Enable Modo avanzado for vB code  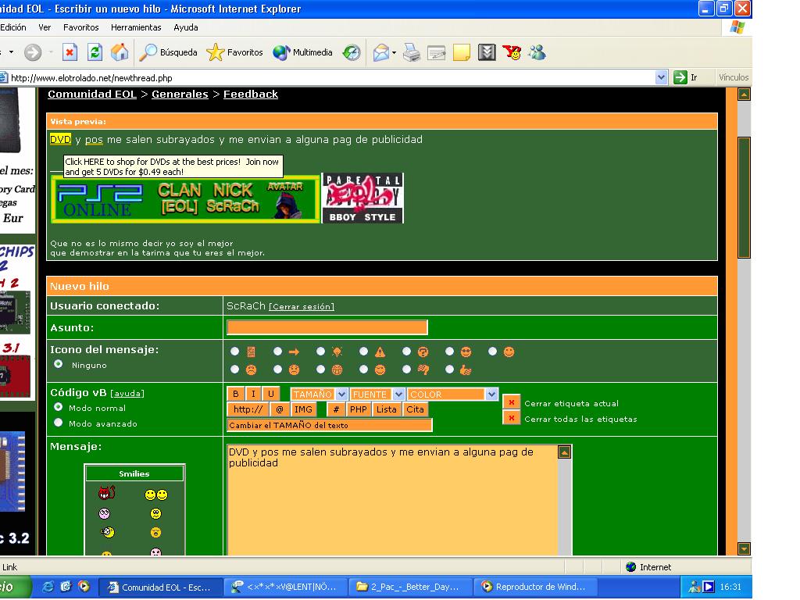pos(59,423)
